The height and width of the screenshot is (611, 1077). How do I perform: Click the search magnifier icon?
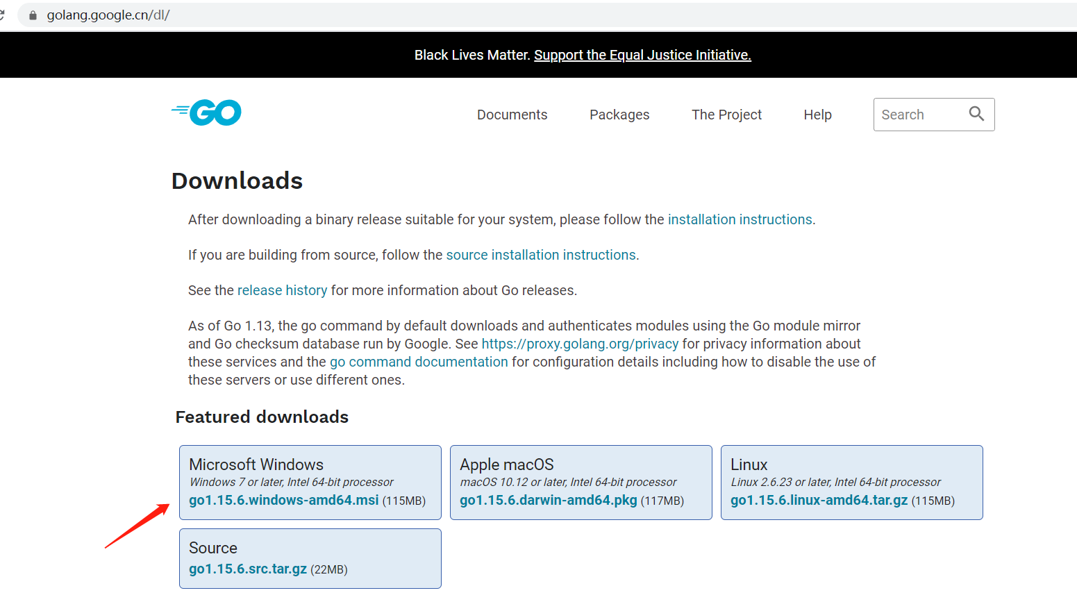coord(976,114)
